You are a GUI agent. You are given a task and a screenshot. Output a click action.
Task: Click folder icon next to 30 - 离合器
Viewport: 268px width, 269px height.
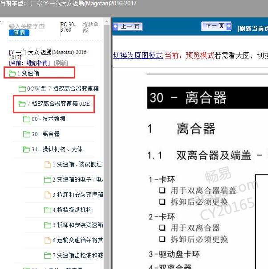27,134
